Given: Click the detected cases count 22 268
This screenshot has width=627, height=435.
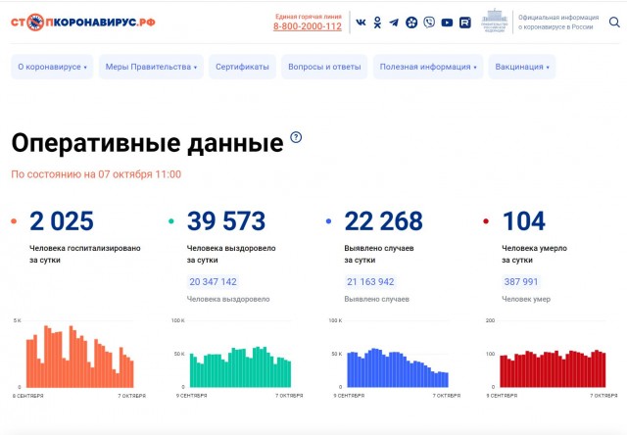Looking at the screenshot, I should 383,221.
